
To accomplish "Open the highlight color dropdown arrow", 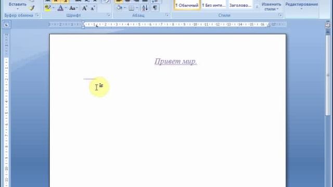I will (53, 8).
